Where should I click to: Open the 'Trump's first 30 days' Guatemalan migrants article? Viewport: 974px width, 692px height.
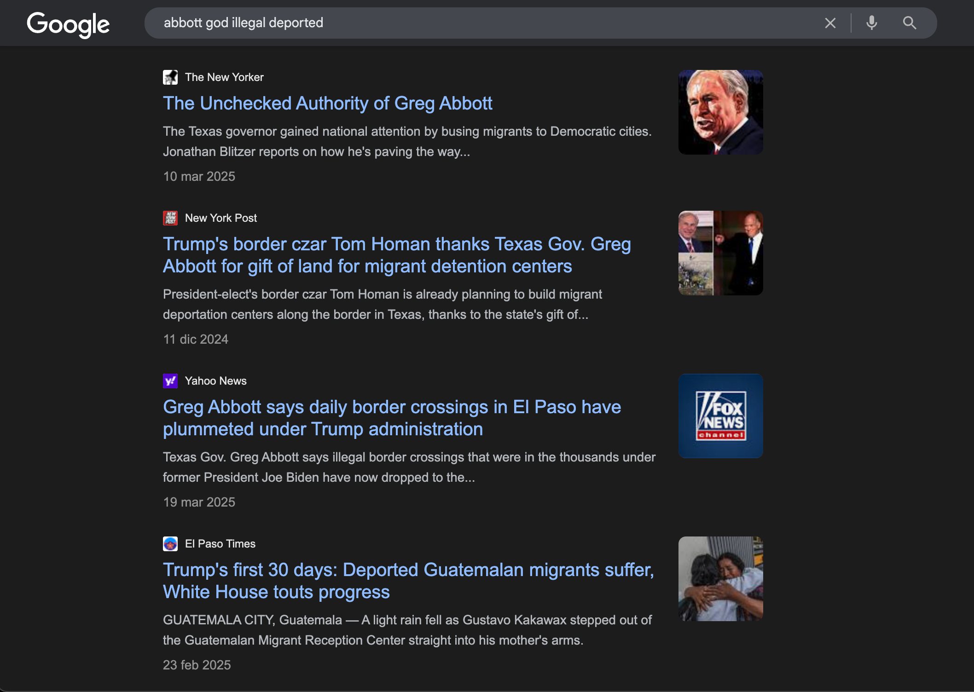pyautogui.click(x=408, y=581)
